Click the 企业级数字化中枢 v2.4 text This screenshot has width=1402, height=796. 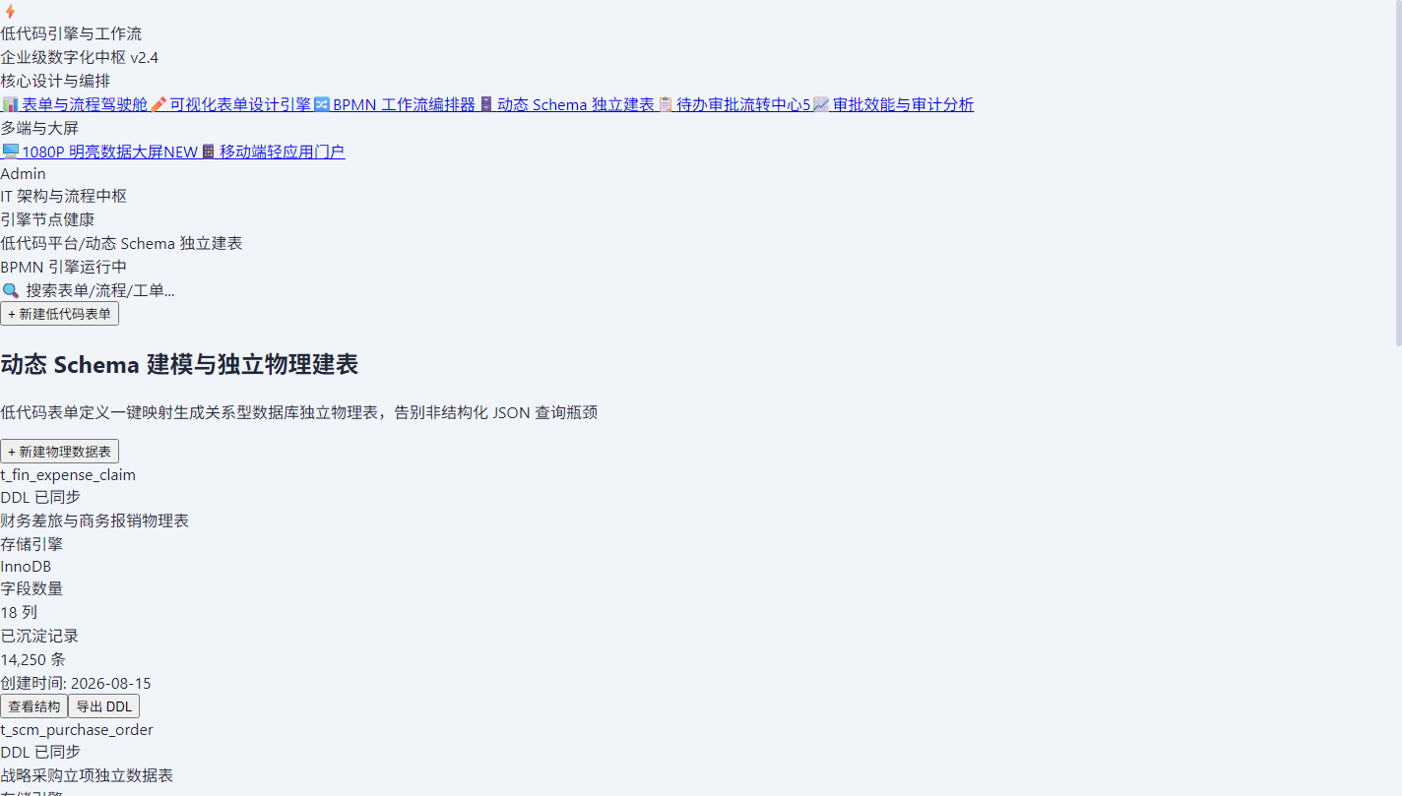point(79,57)
